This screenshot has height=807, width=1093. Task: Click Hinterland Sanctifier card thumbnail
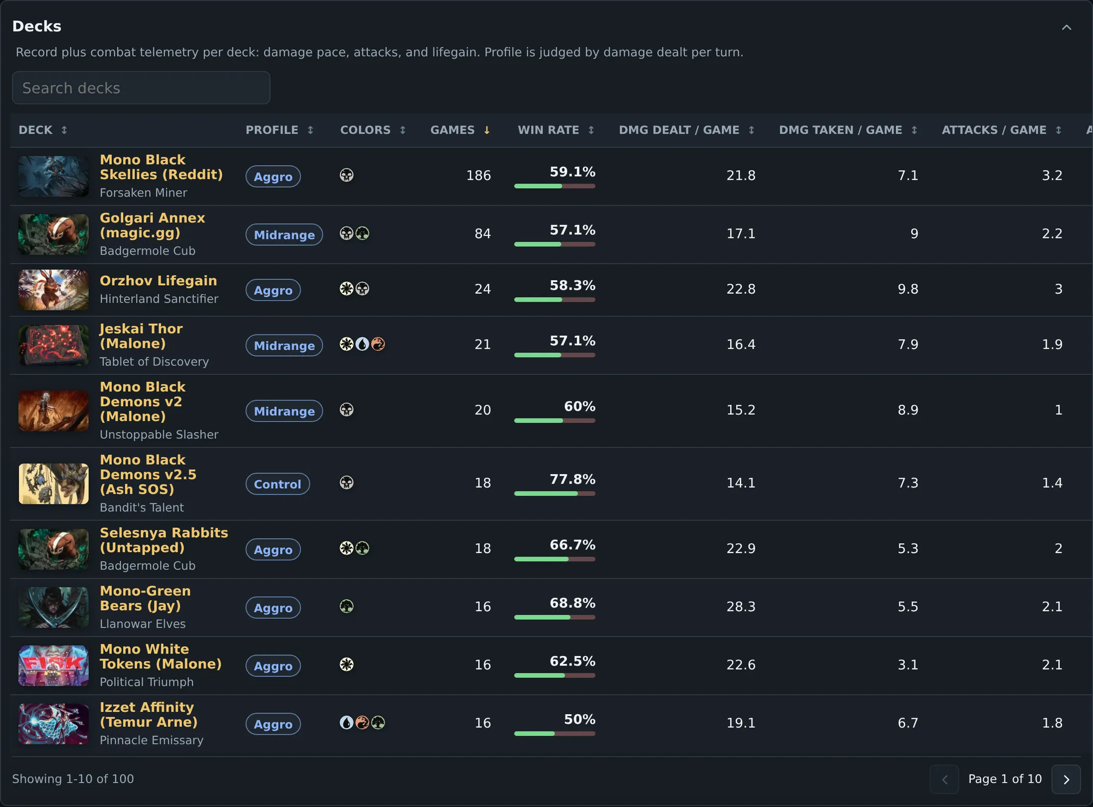pos(54,290)
